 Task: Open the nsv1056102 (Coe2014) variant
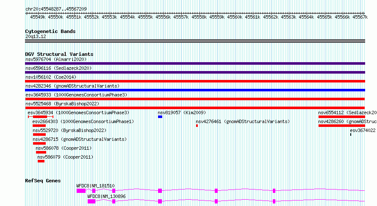pos(51,77)
